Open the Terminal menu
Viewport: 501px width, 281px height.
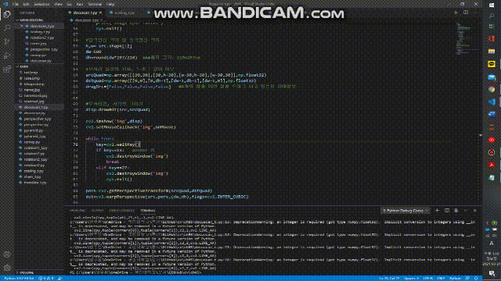[95, 4]
